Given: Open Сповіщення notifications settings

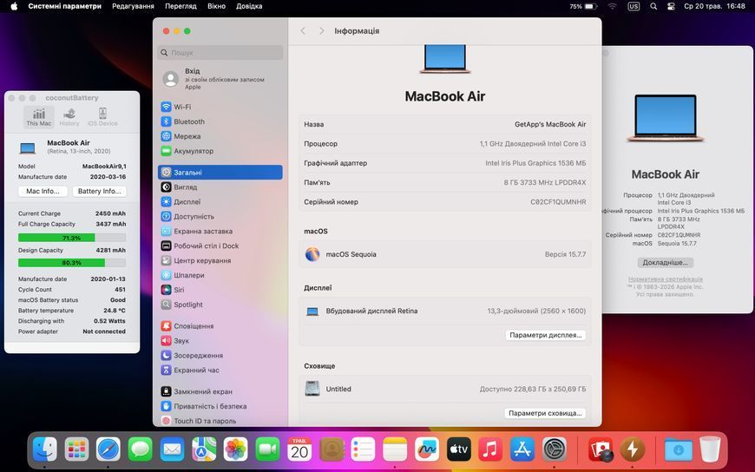Looking at the screenshot, I should tap(220, 326).
